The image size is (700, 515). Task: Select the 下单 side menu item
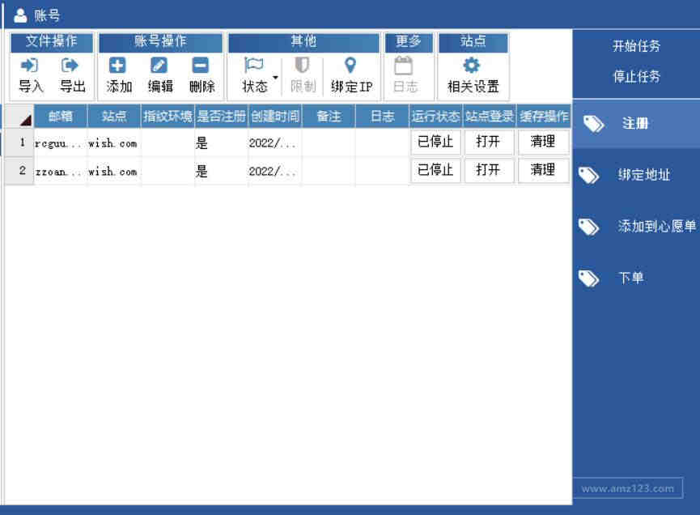(x=637, y=278)
